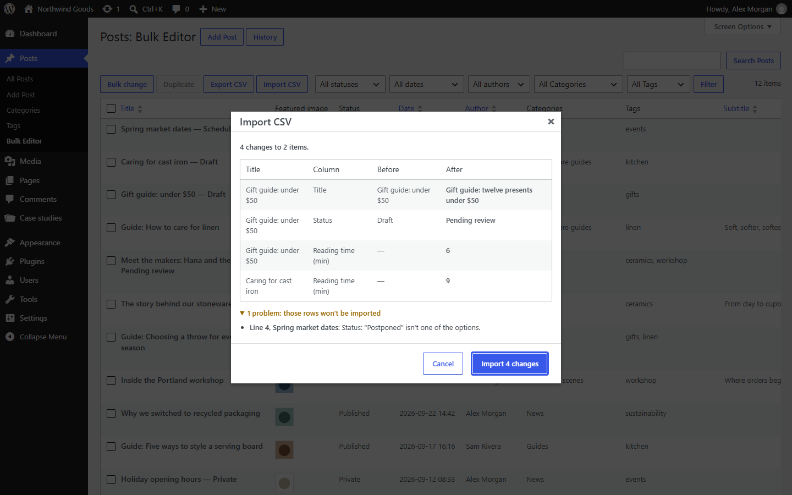
Task: Click the Tools wrench icon
Action: (x=10, y=299)
